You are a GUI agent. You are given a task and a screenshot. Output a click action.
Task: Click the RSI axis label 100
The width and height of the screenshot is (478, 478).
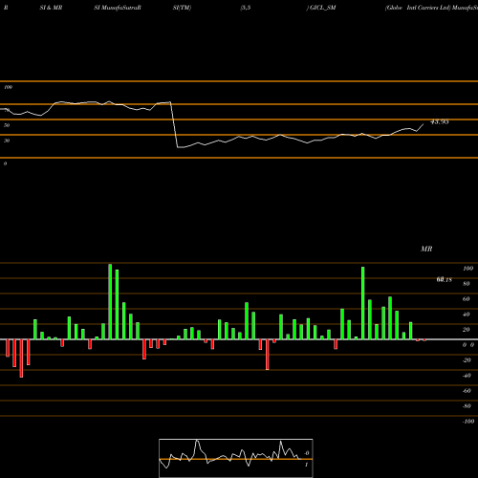click(x=8, y=87)
